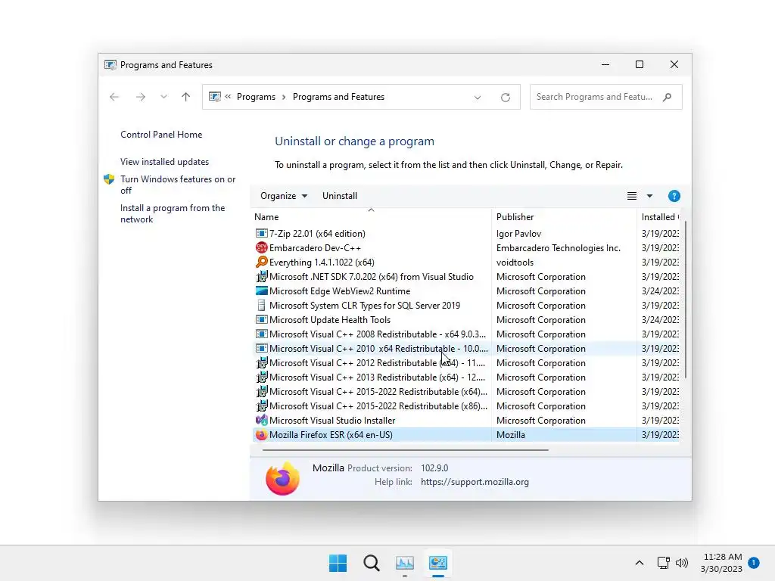This screenshot has width=775, height=581.
Task: Click the Visual C++ 2013 Redistributable icon
Action: pyautogui.click(x=261, y=377)
